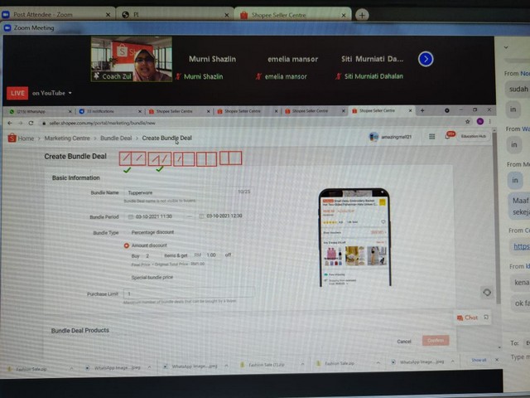Click the Bundle Name input field
This screenshot has height=398, width=530.
click(x=182, y=192)
